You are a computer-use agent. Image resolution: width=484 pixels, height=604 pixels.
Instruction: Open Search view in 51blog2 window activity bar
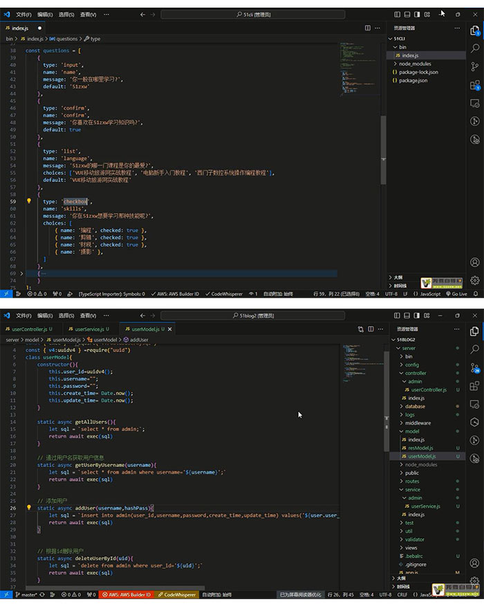(475, 349)
